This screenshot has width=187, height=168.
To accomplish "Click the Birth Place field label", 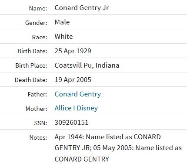I will [x=31, y=65].
